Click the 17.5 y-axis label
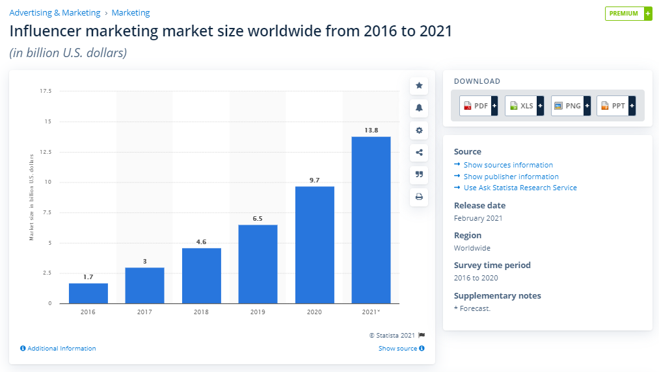This screenshot has width=659, height=372. tap(46, 91)
